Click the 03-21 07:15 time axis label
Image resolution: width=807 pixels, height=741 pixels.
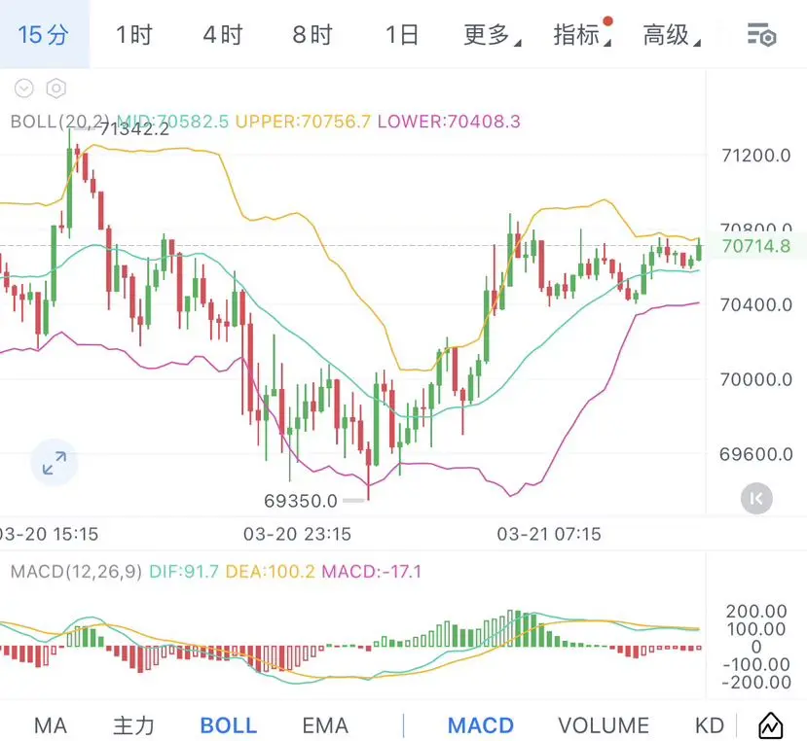(549, 534)
